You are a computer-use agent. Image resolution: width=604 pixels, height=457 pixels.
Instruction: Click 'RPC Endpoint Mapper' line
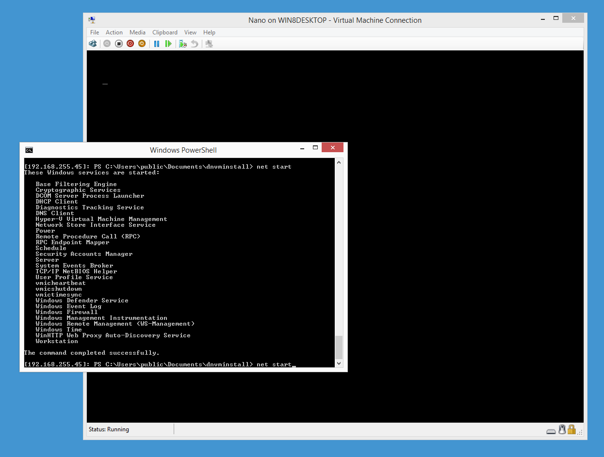click(x=72, y=242)
